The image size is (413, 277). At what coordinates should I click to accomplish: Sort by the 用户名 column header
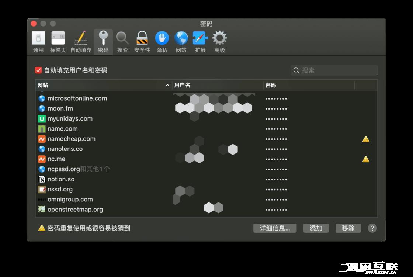pos(218,85)
